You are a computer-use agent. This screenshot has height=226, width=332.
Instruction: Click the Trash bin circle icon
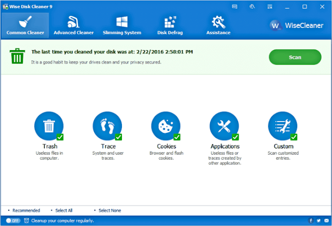pos(49,126)
